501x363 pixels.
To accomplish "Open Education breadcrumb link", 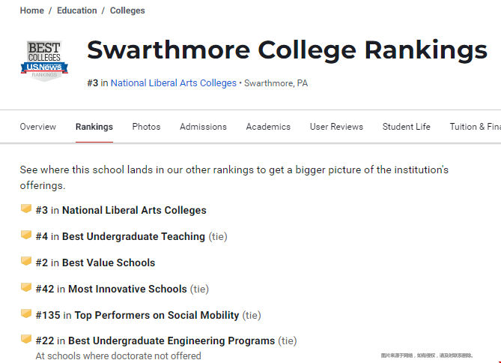I will point(76,10).
